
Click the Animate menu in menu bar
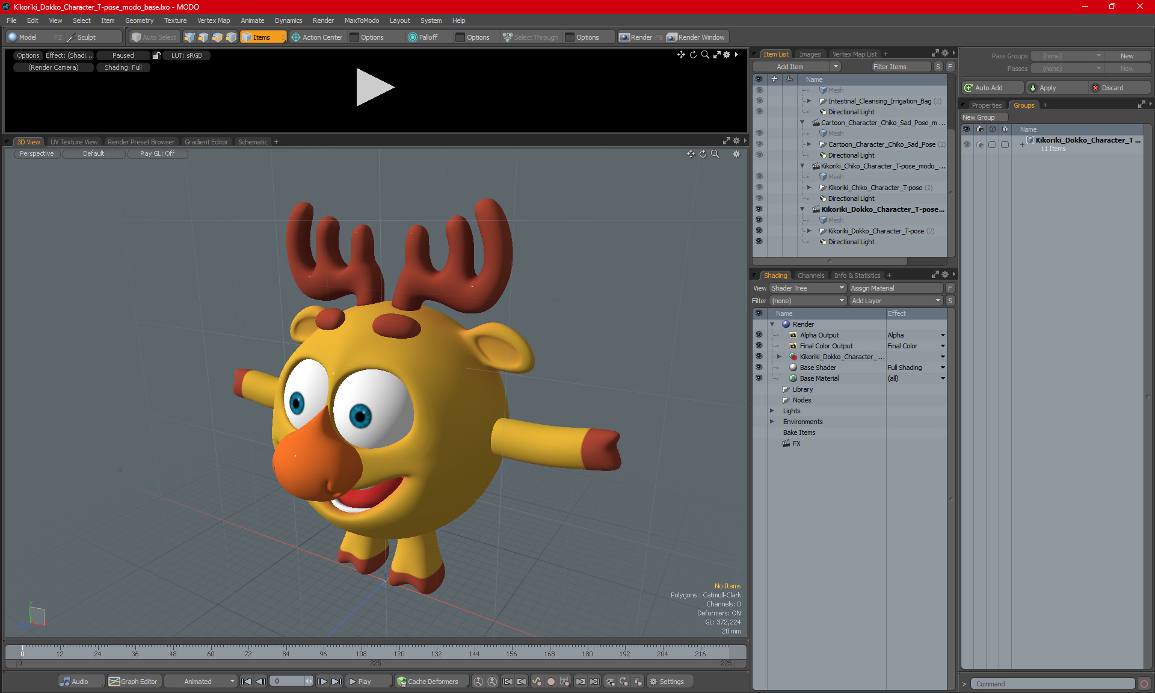[251, 20]
